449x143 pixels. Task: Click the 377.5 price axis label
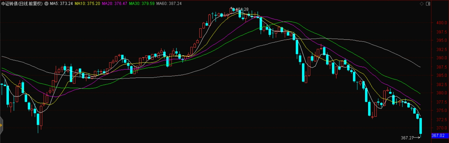pos(442,102)
